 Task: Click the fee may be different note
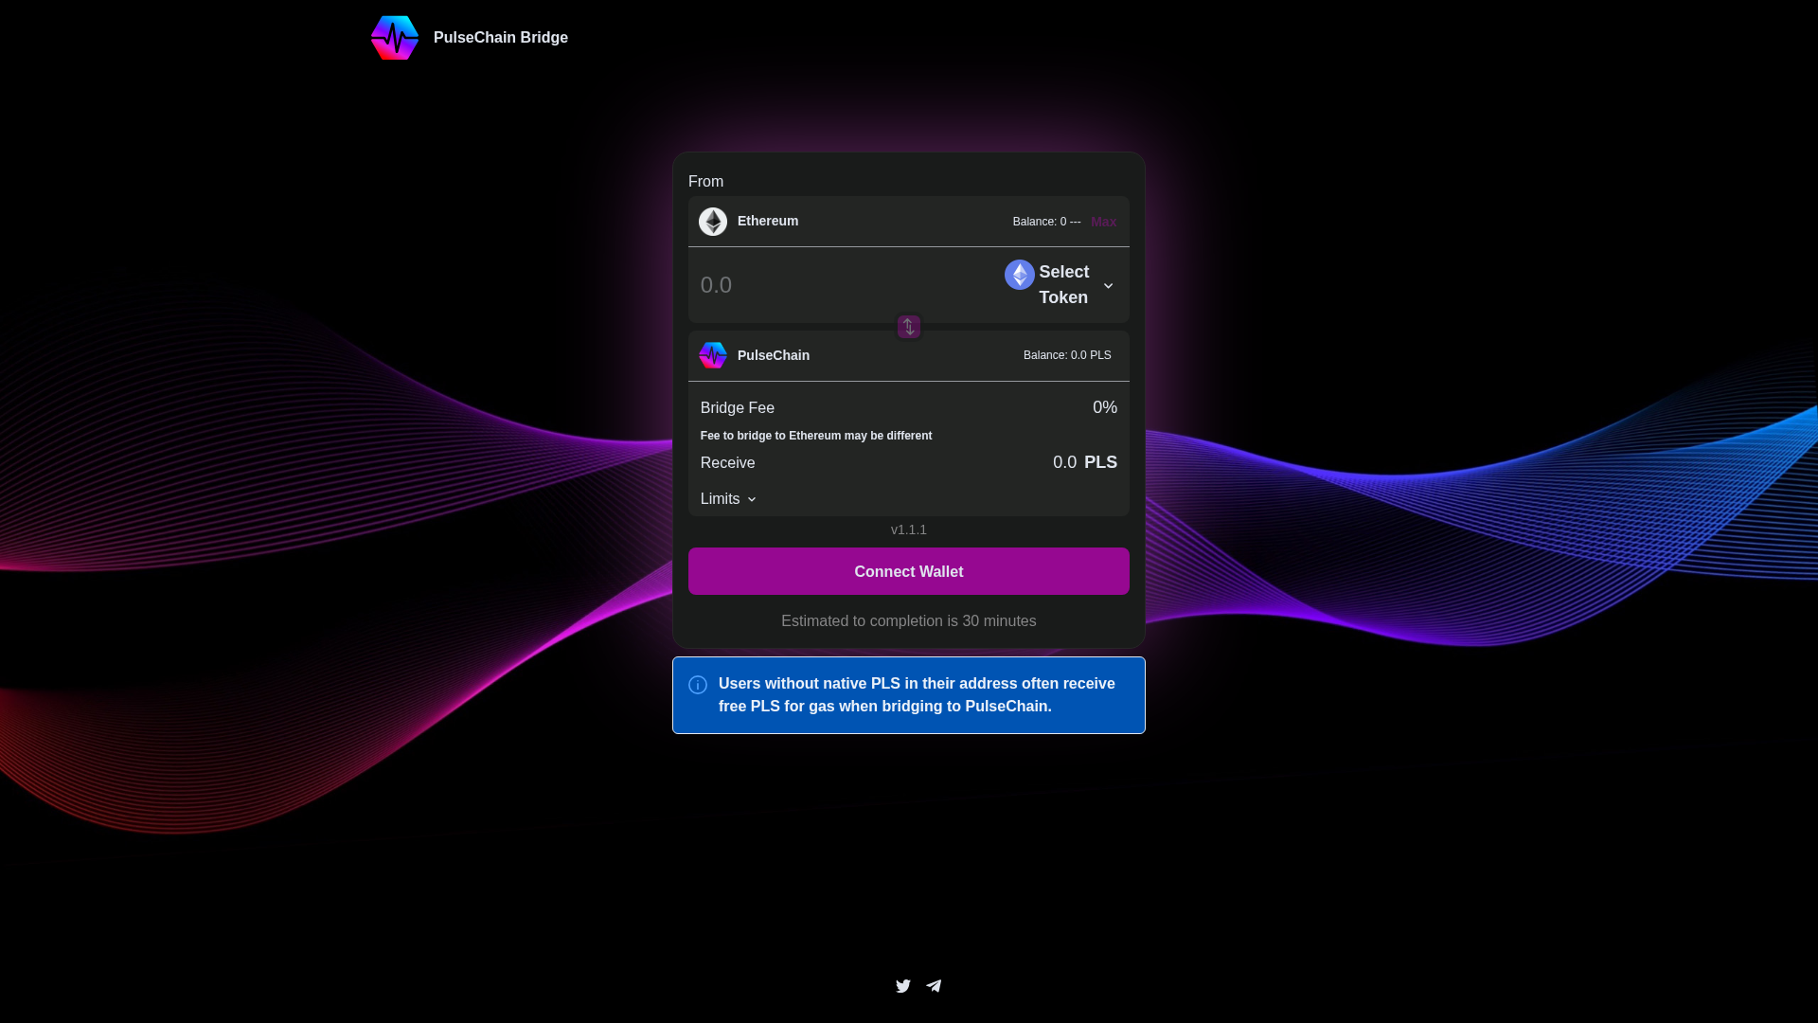click(x=815, y=436)
